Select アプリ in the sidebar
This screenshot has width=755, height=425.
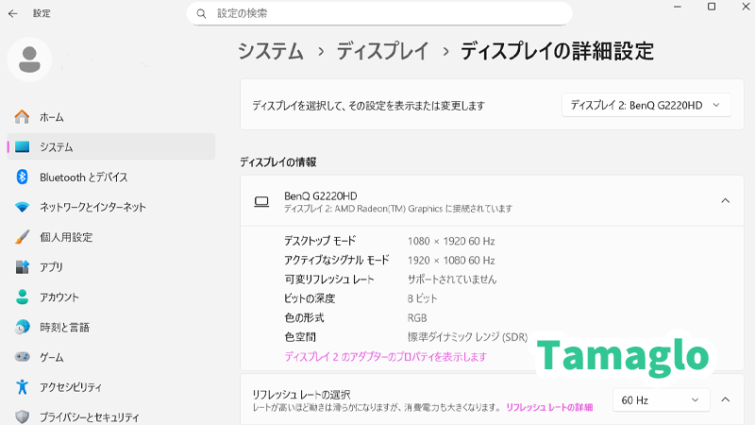click(x=51, y=267)
